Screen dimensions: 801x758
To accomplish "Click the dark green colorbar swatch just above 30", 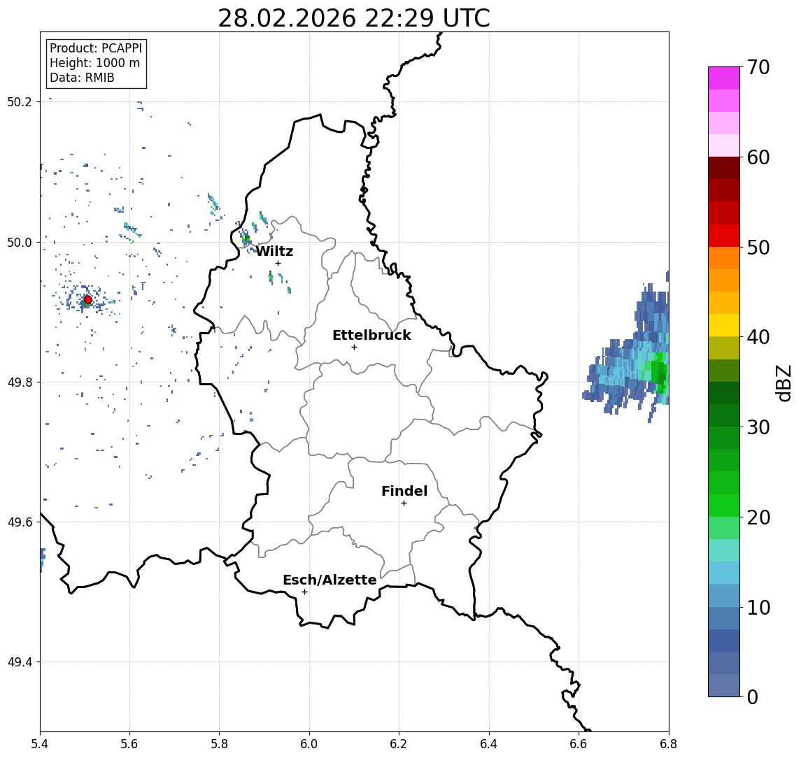I will point(724,415).
